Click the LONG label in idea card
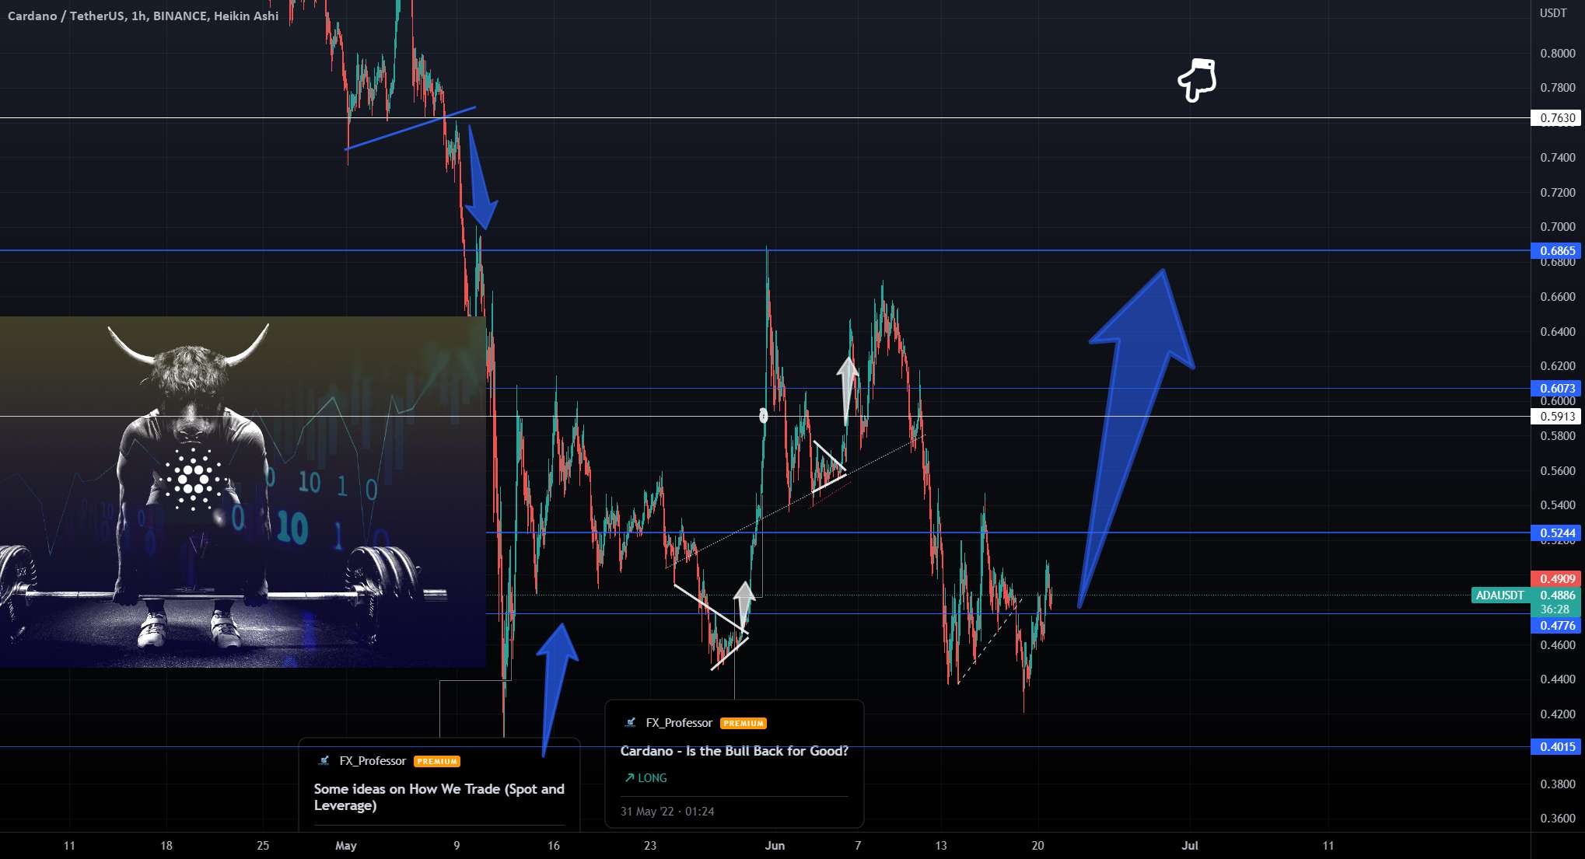Viewport: 1585px width, 859px height. [653, 778]
